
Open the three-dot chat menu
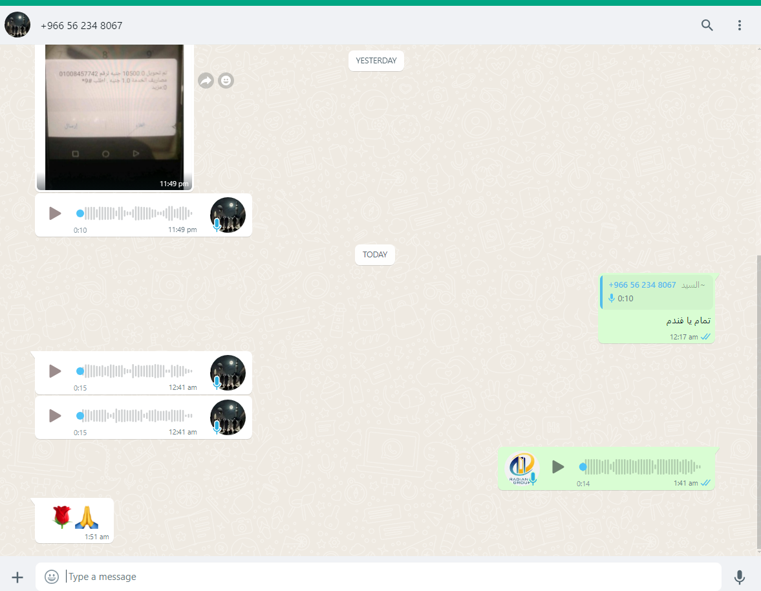click(739, 25)
